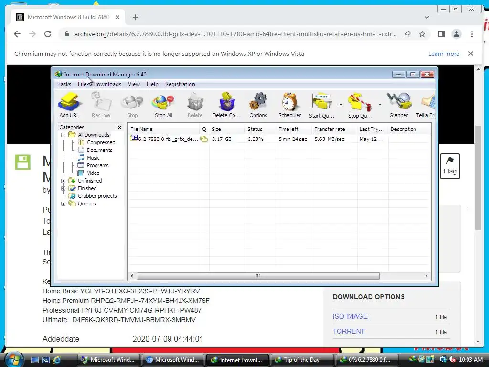Open the Downloads menu
Viewport: 489px width, 367px height.
coord(107,84)
